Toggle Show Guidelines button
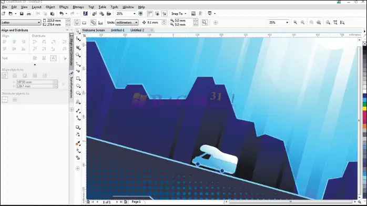The image size is (367, 206). (164, 14)
